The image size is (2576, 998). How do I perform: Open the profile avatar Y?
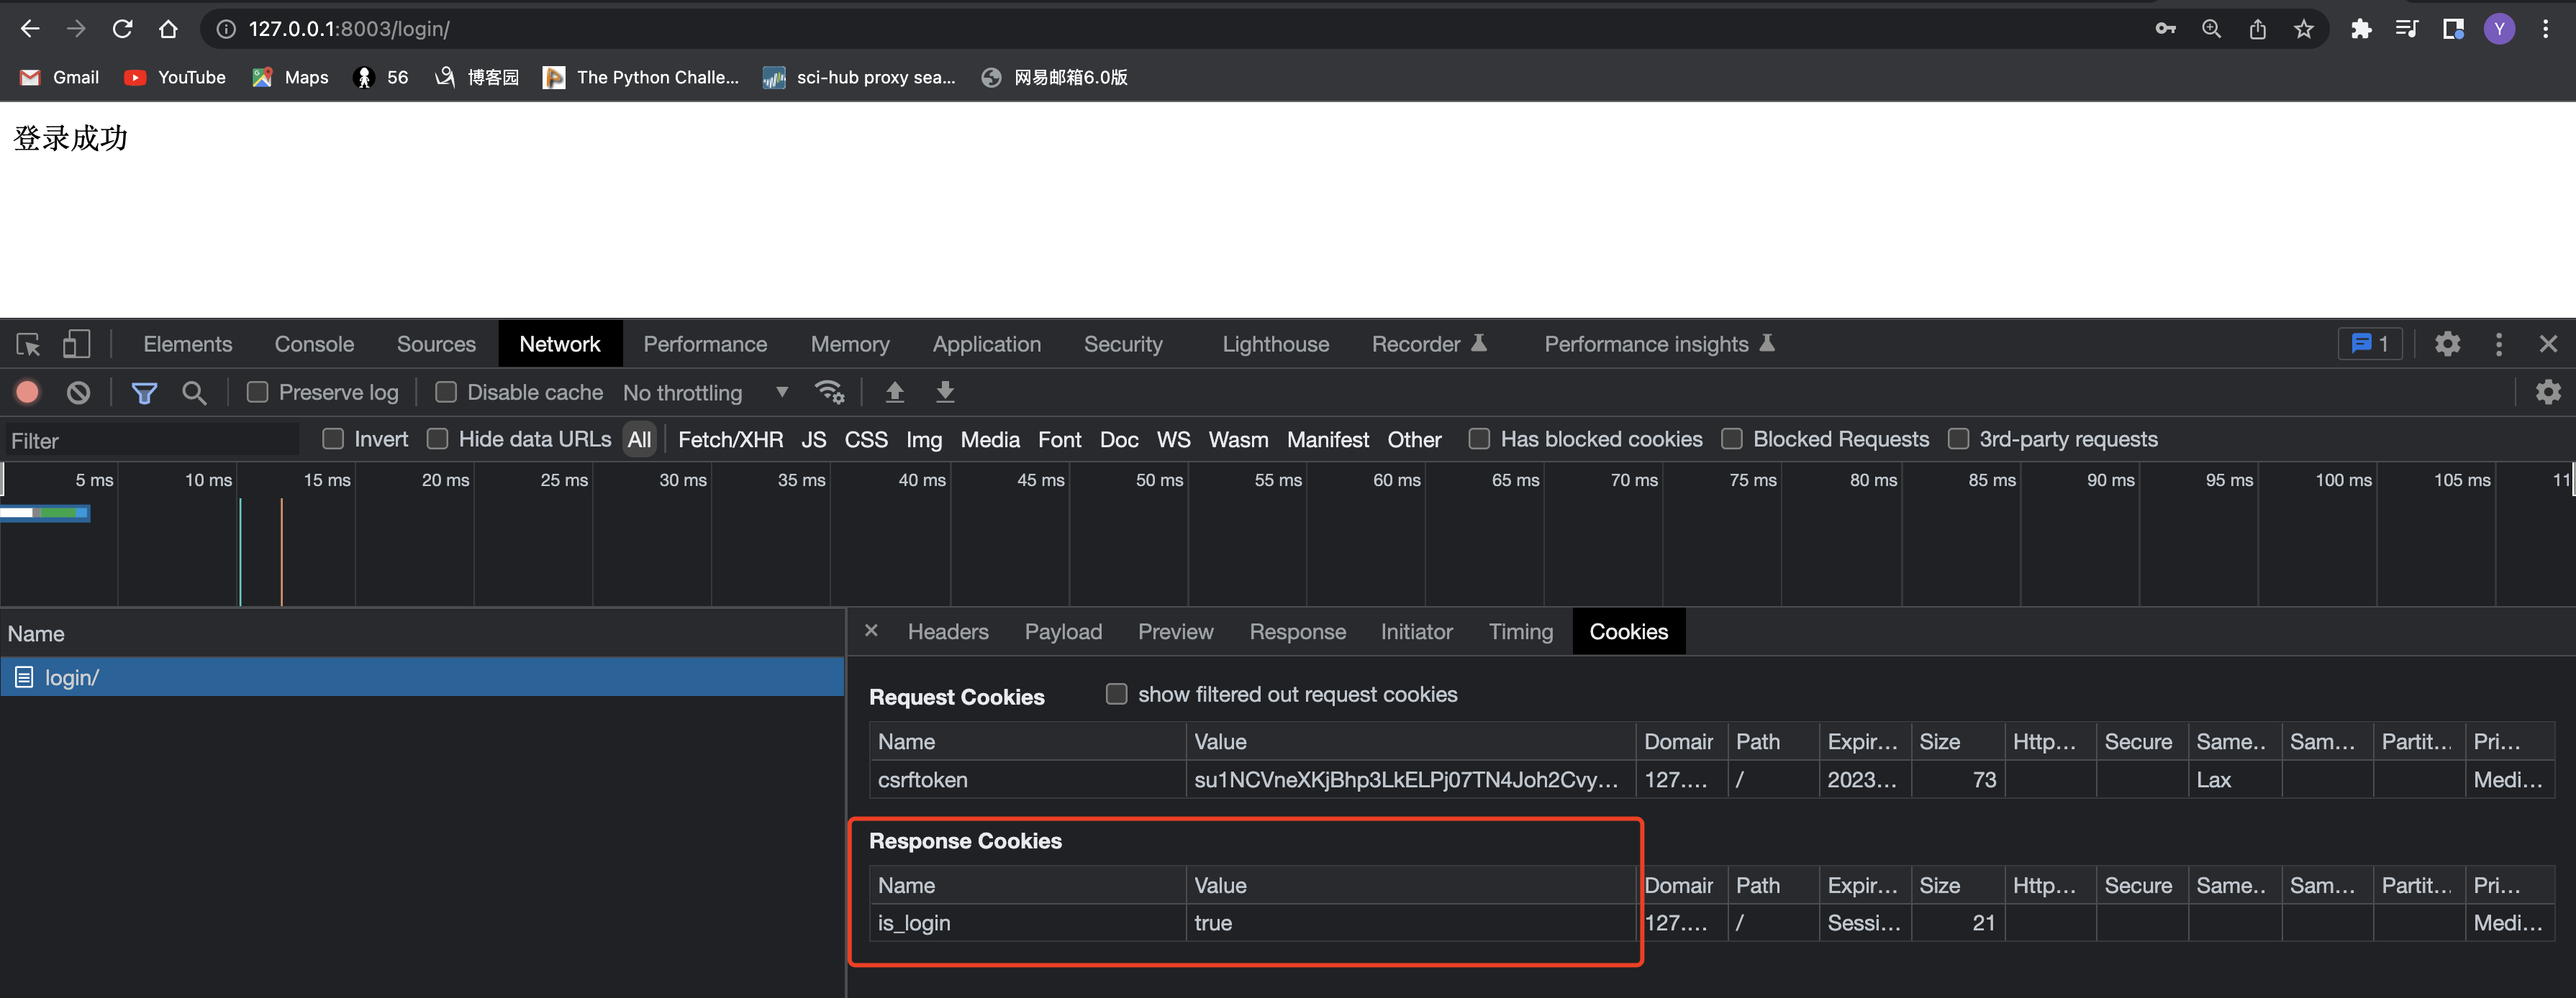(2499, 29)
